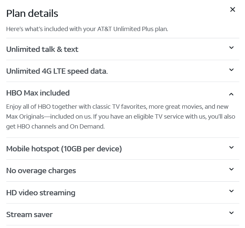Collapse HBO Max included using its chevron
This screenshot has width=245, height=228.
pyautogui.click(x=231, y=94)
